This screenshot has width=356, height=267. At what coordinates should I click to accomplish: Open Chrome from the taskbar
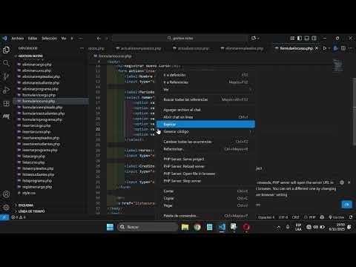[197, 227]
